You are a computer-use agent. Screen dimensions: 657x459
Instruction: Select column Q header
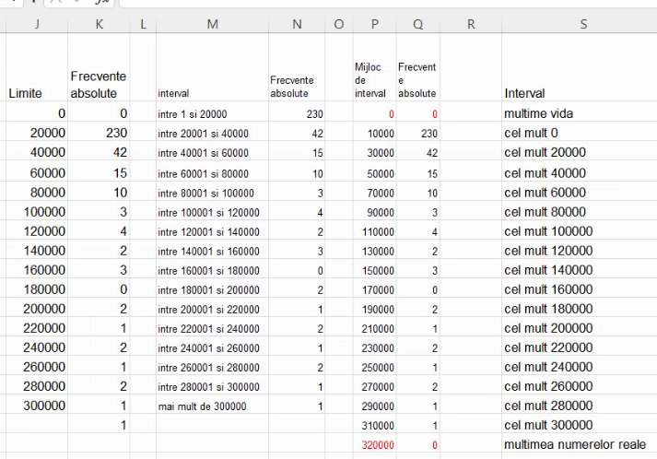(418, 25)
